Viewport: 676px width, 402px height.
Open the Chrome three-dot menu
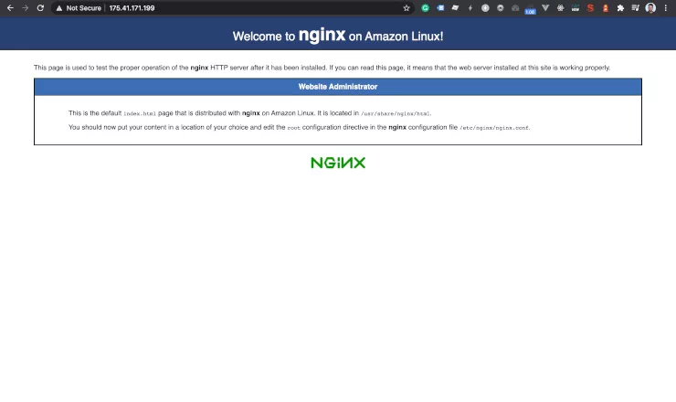pos(666,7)
